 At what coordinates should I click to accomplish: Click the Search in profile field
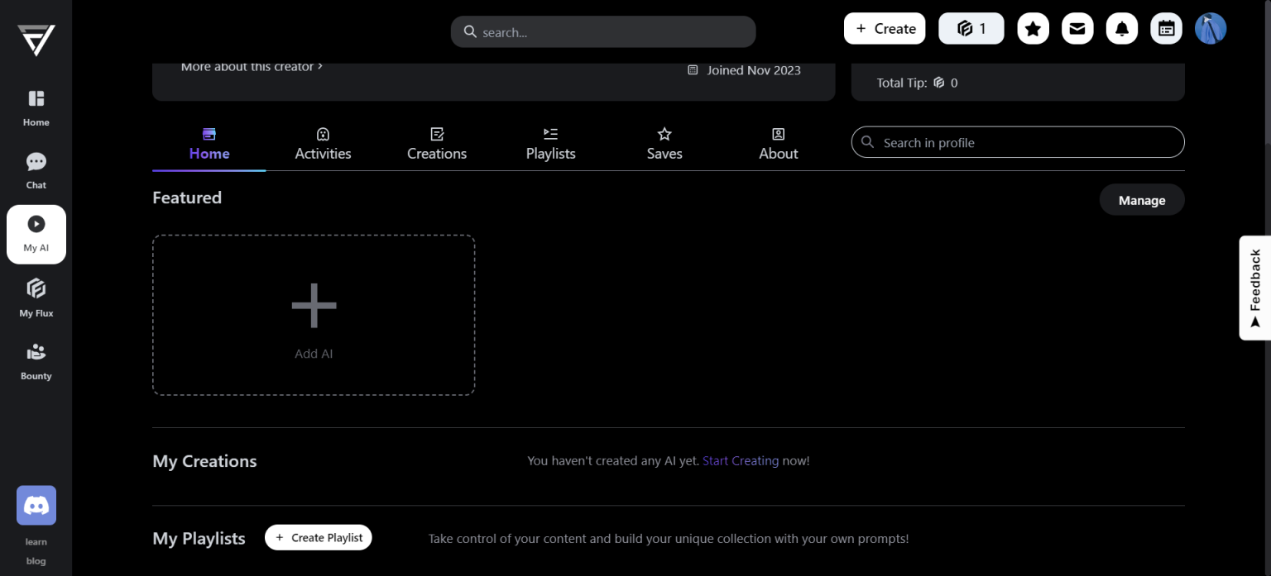pyautogui.click(x=1018, y=142)
